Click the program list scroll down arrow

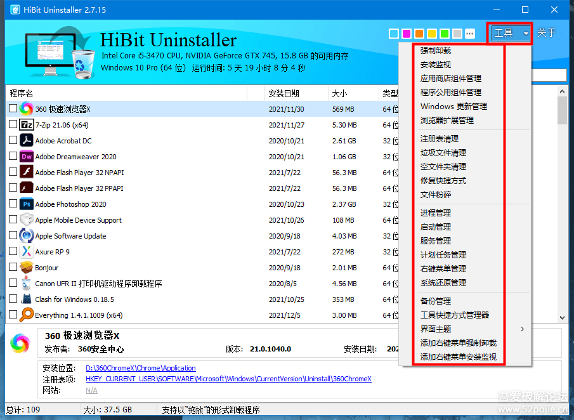[x=563, y=318]
